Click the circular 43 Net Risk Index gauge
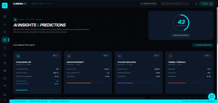Image resolution: width=218 pixels, height=103 pixels. 181,23
